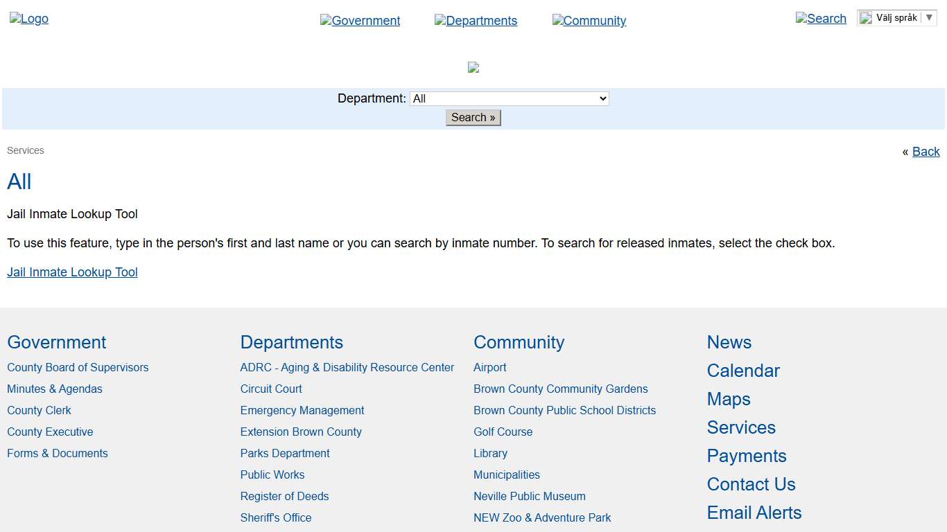Open the News section link
The height and width of the screenshot is (532, 947).
pyautogui.click(x=729, y=342)
